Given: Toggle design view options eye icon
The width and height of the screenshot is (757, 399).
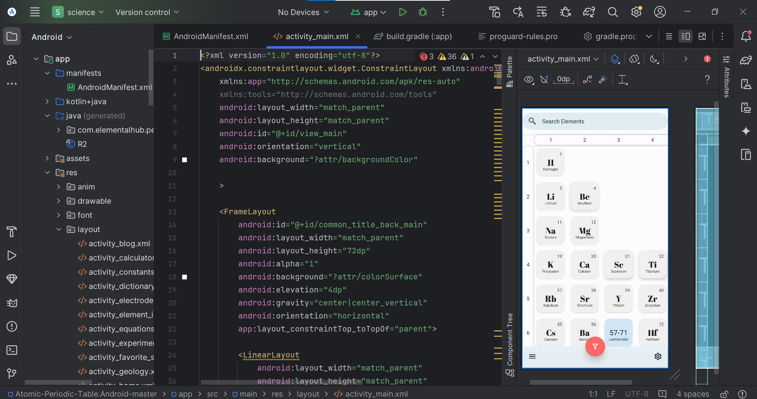Looking at the screenshot, I should pyautogui.click(x=528, y=80).
